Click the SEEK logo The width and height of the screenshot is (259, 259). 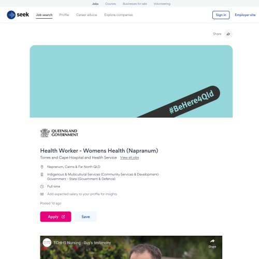pos(18,15)
